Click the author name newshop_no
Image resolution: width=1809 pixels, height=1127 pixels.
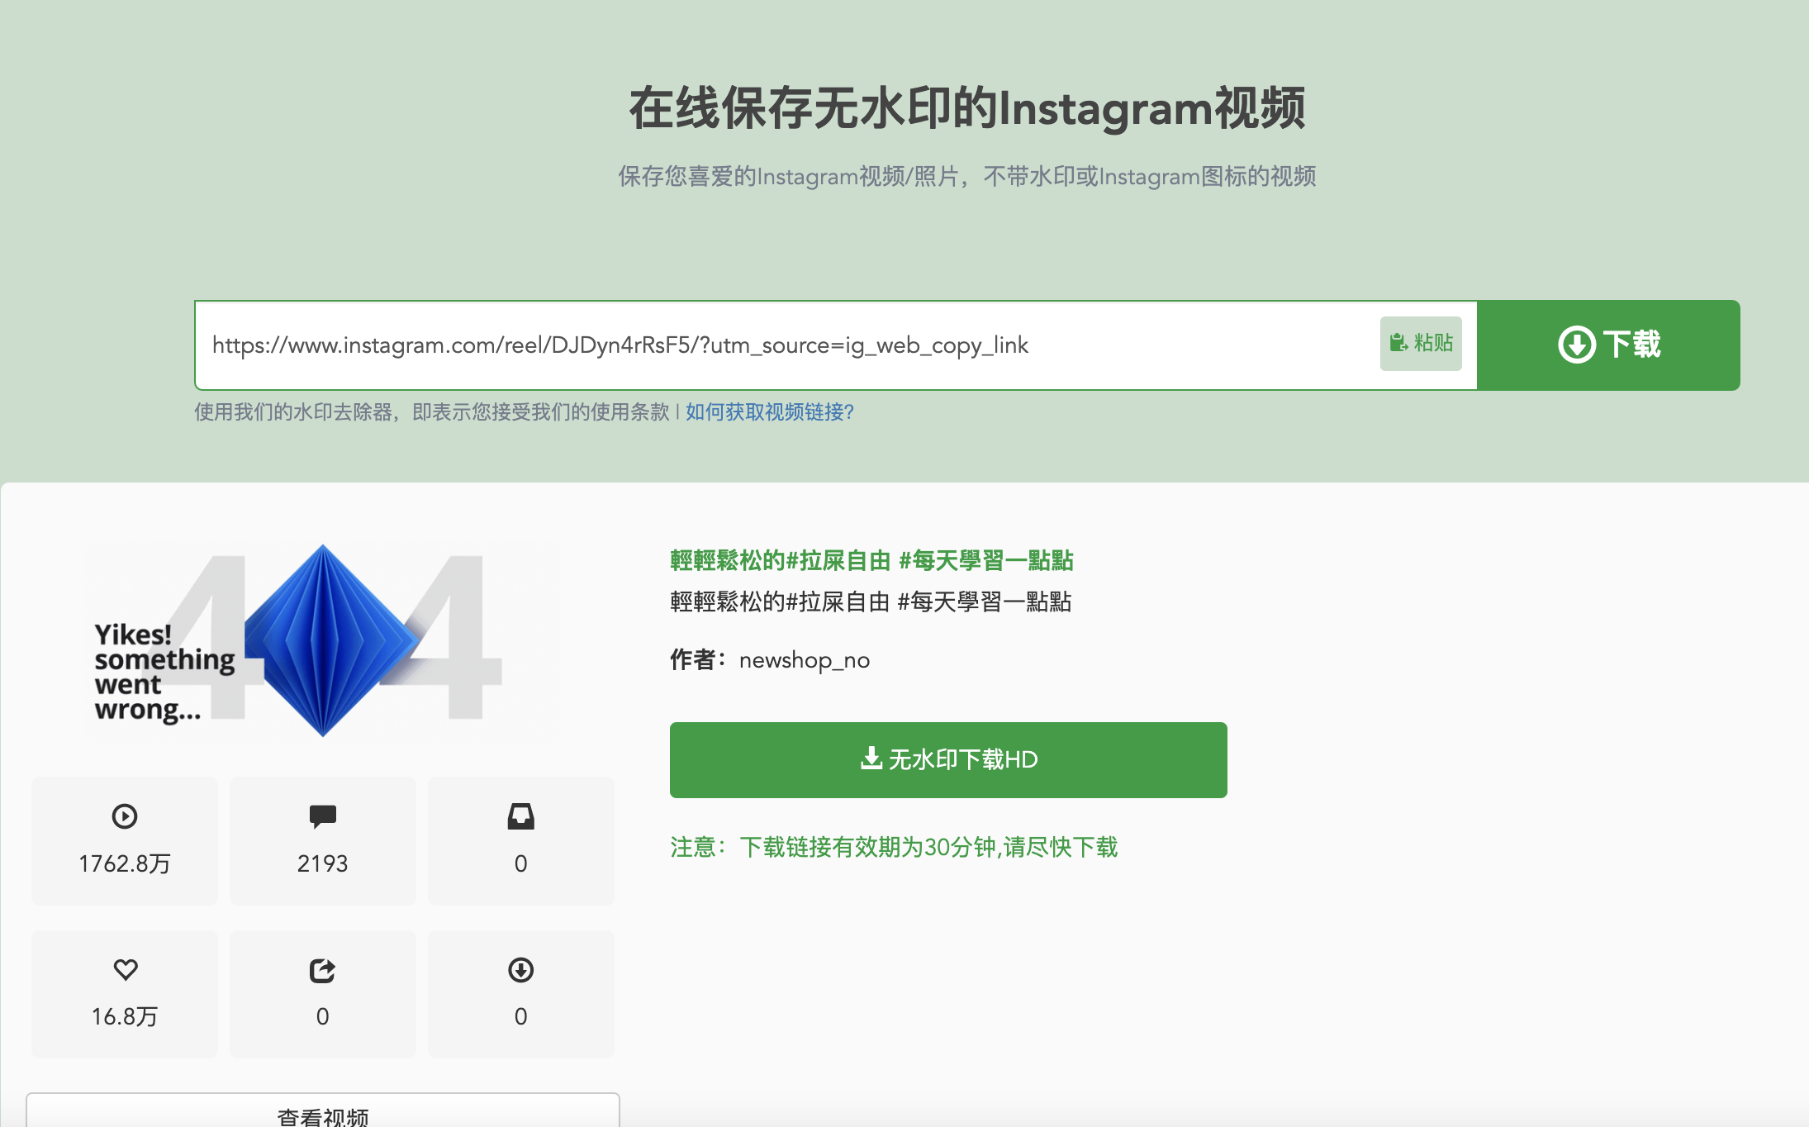[x=804, y=660]
